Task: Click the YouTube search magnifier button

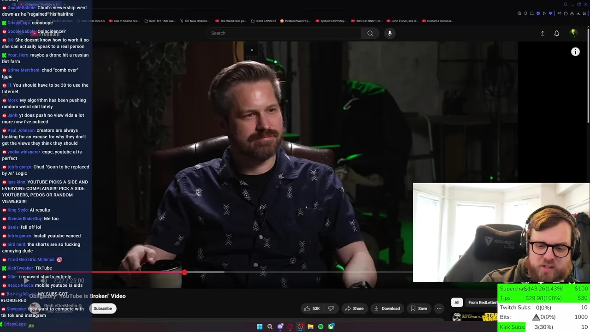Action: [x=370, y=33]
